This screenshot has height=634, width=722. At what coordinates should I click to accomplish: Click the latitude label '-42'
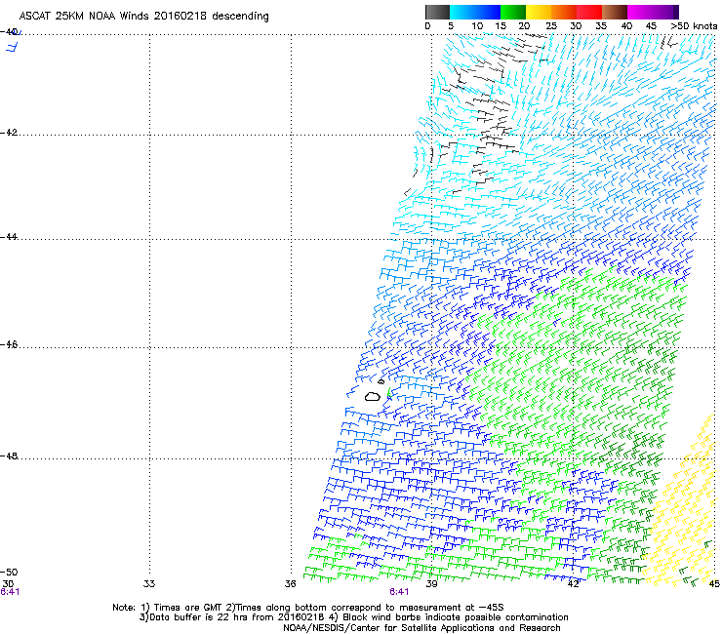pos(9,132)
